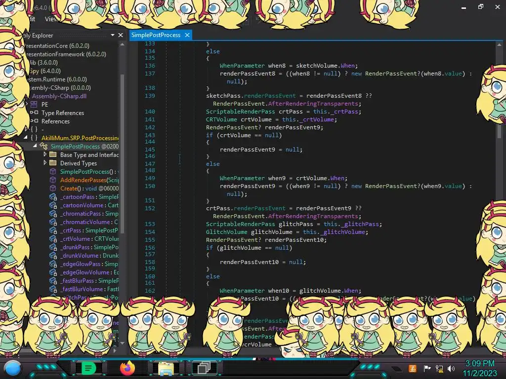Click the Type References node icon
This screenshot has width=506, height=379.
tap(34, 113)
